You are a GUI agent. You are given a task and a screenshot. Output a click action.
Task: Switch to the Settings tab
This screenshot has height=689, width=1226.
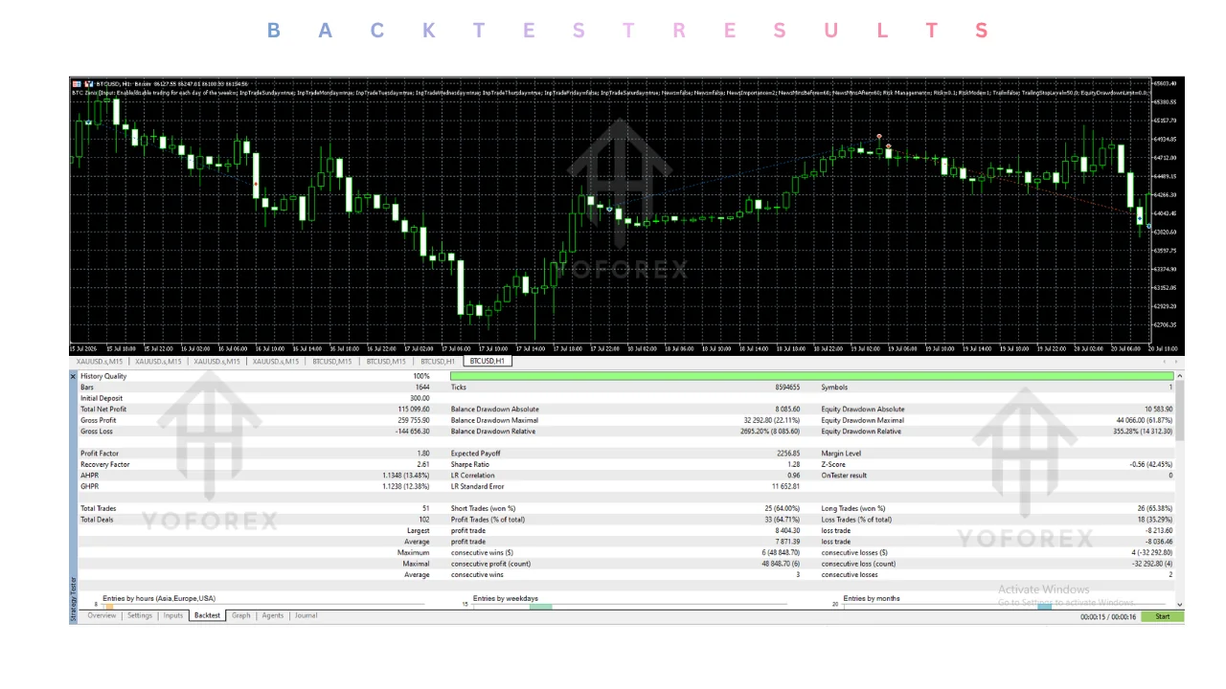[140, 616]
